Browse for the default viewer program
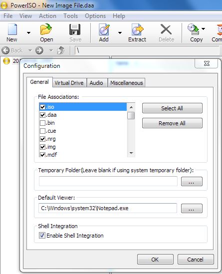 click(x=192, y=208)
